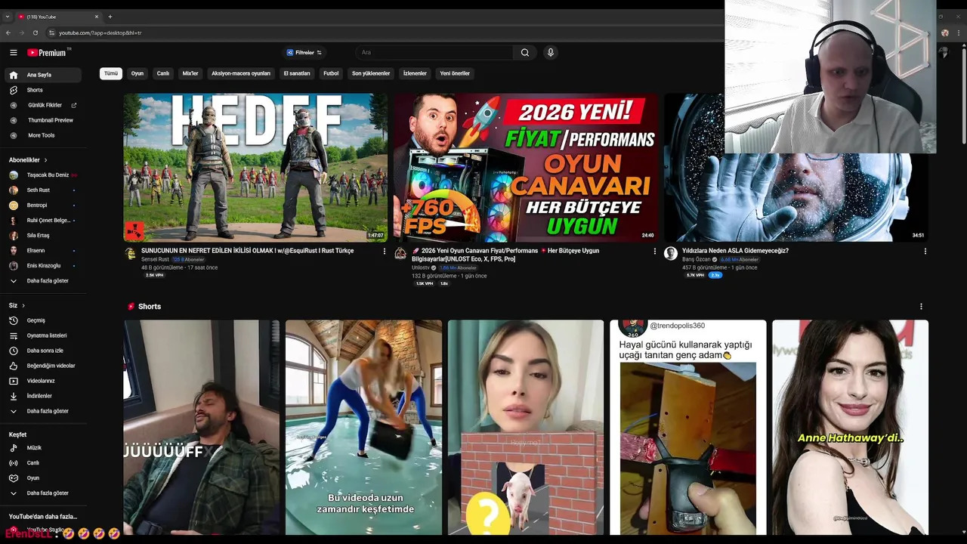Open the Unlostv channel avatar
Viewport: 967px width, 544px height.
(400, 254)
